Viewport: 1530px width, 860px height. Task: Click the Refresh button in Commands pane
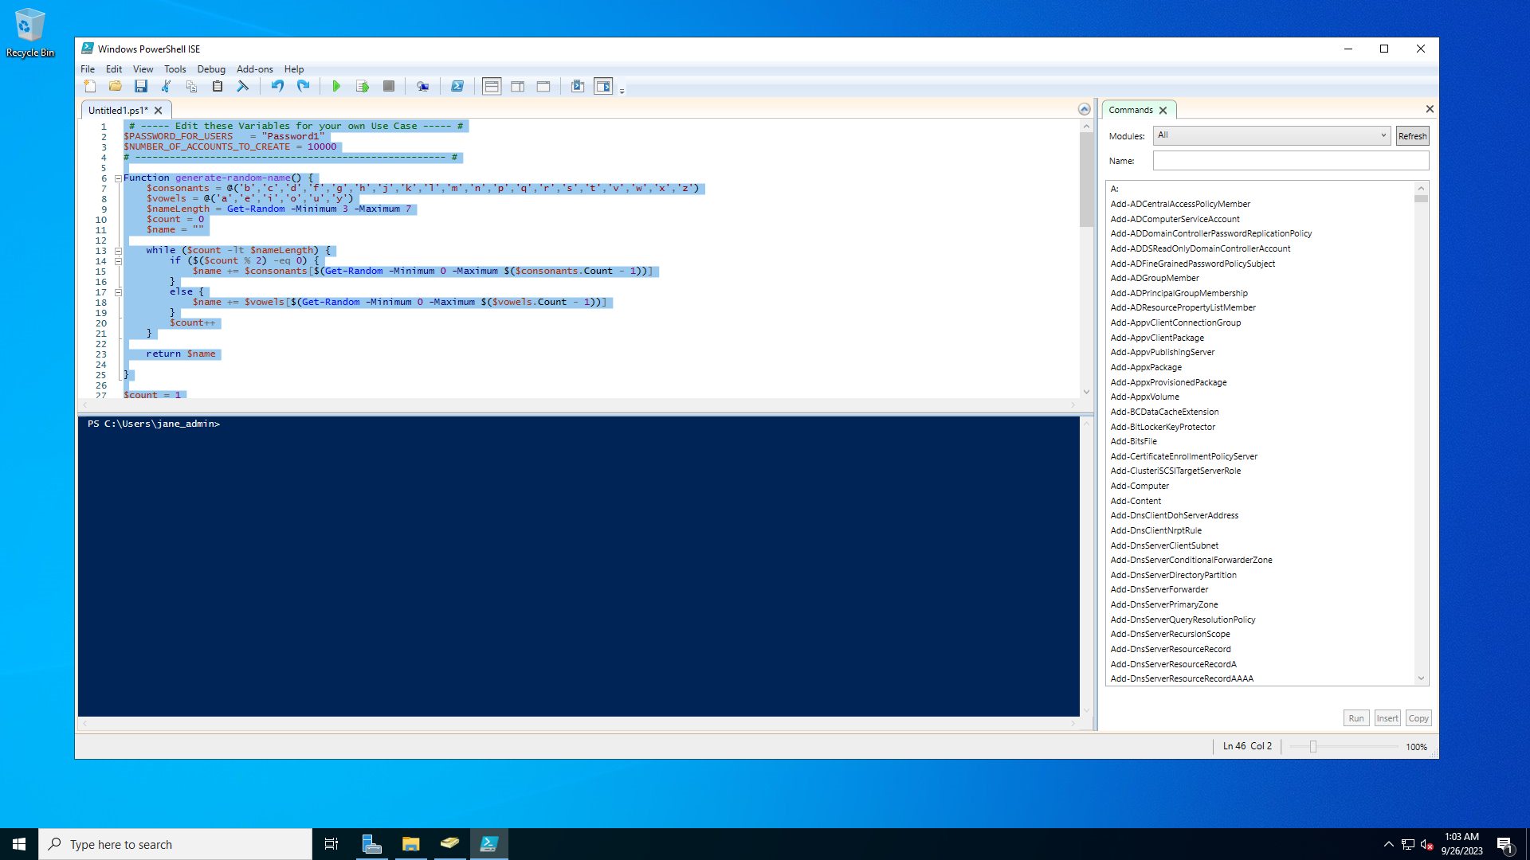[1411, 135]
